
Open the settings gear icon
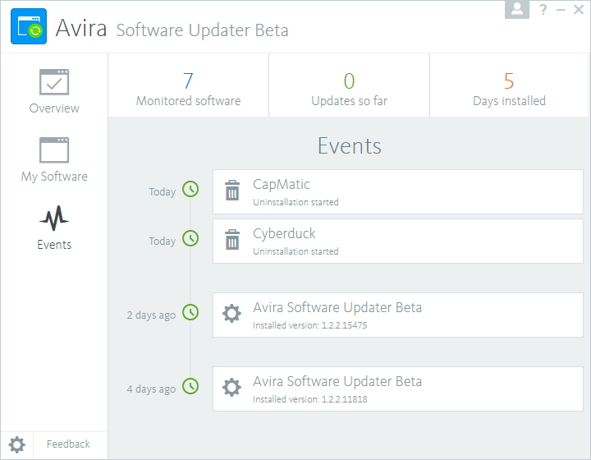click(x=17, y=444)
